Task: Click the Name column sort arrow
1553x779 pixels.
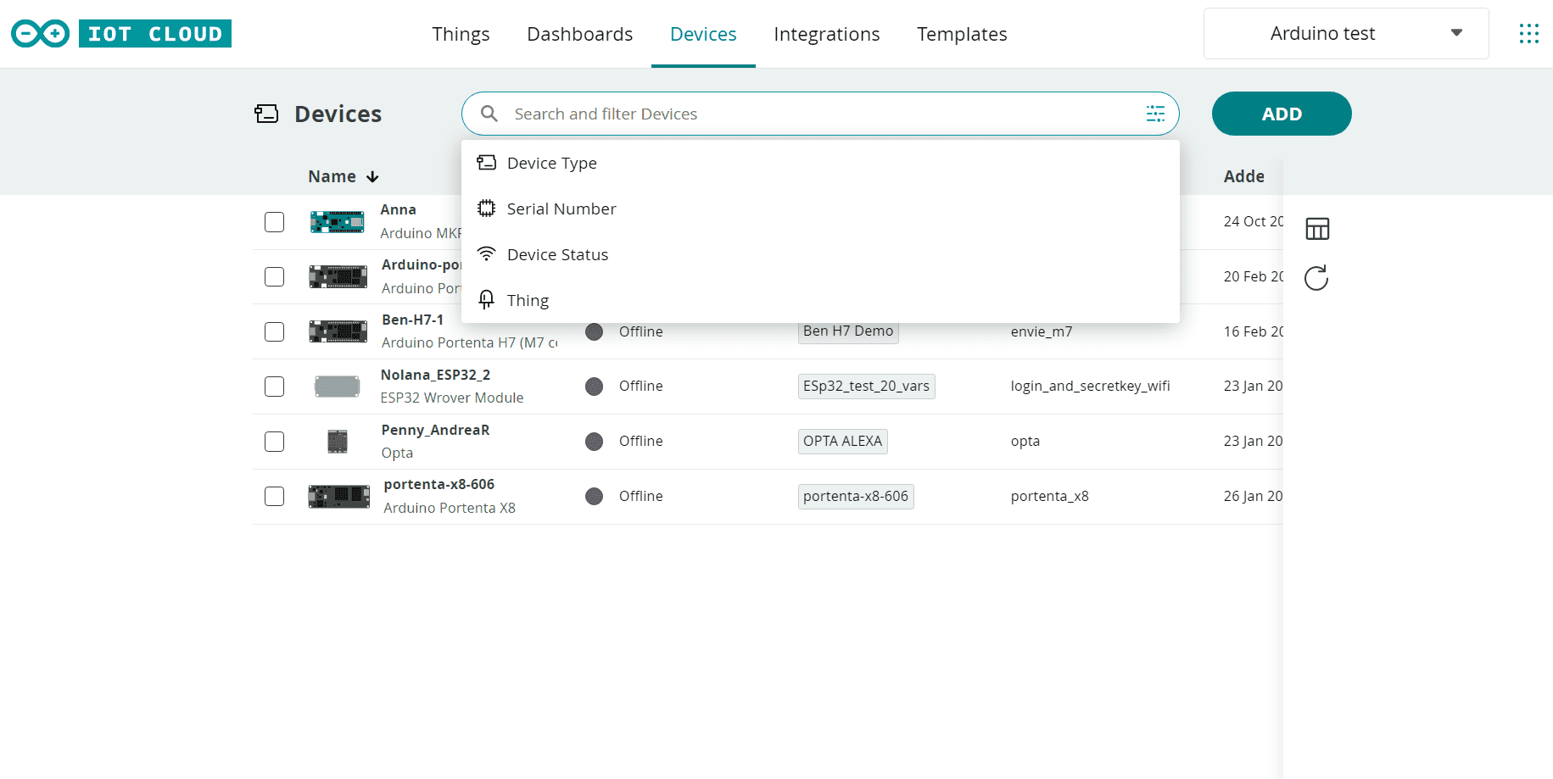Action: (372, 177)
